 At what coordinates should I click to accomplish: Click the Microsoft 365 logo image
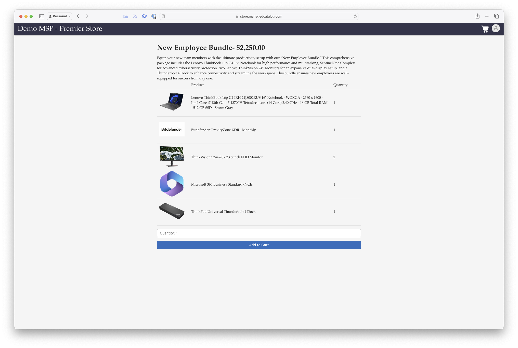pos(172,184)
